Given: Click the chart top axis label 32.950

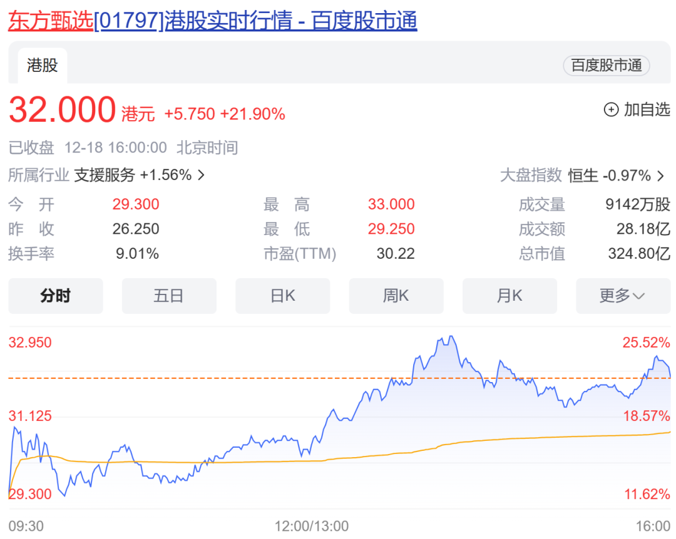Looking at the screenshot, I should (30, 343).
